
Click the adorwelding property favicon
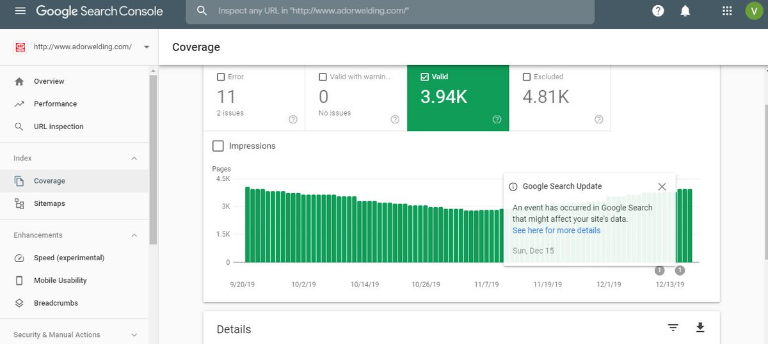(x=20, y=47)
